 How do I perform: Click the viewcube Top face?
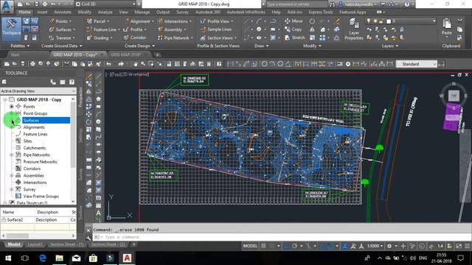click(454, 96)
